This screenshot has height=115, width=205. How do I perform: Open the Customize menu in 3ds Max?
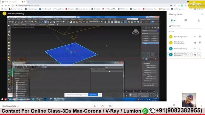pyautogui.click(x=81, y=19)
